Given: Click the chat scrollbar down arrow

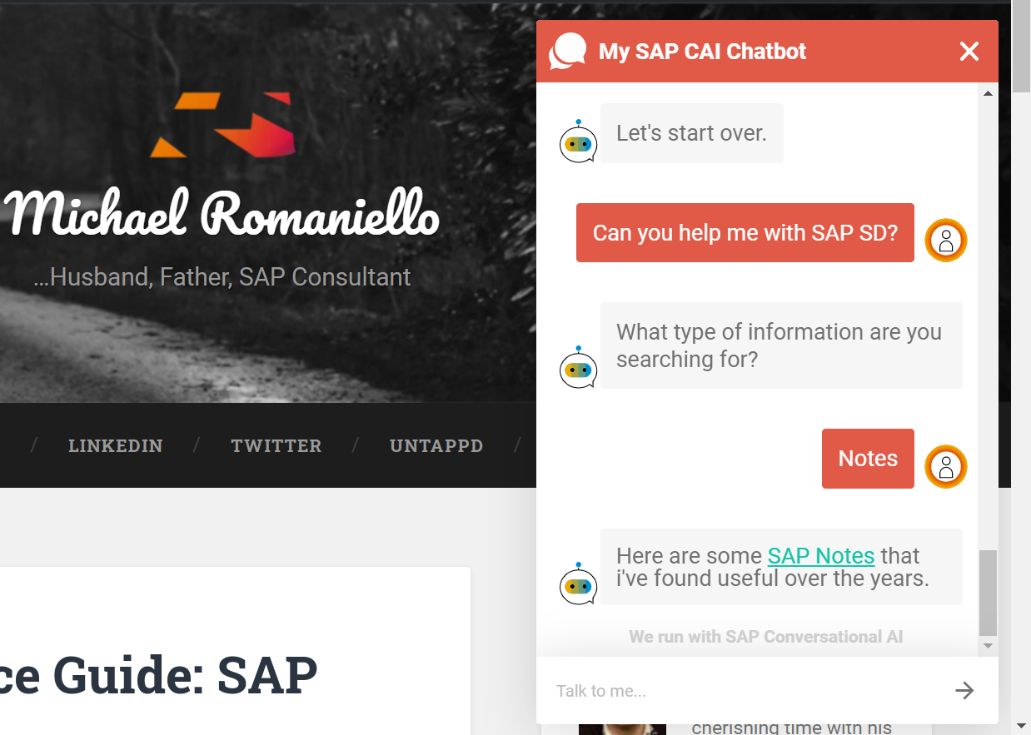Looking at the screenshot, I should click(989, 646).
